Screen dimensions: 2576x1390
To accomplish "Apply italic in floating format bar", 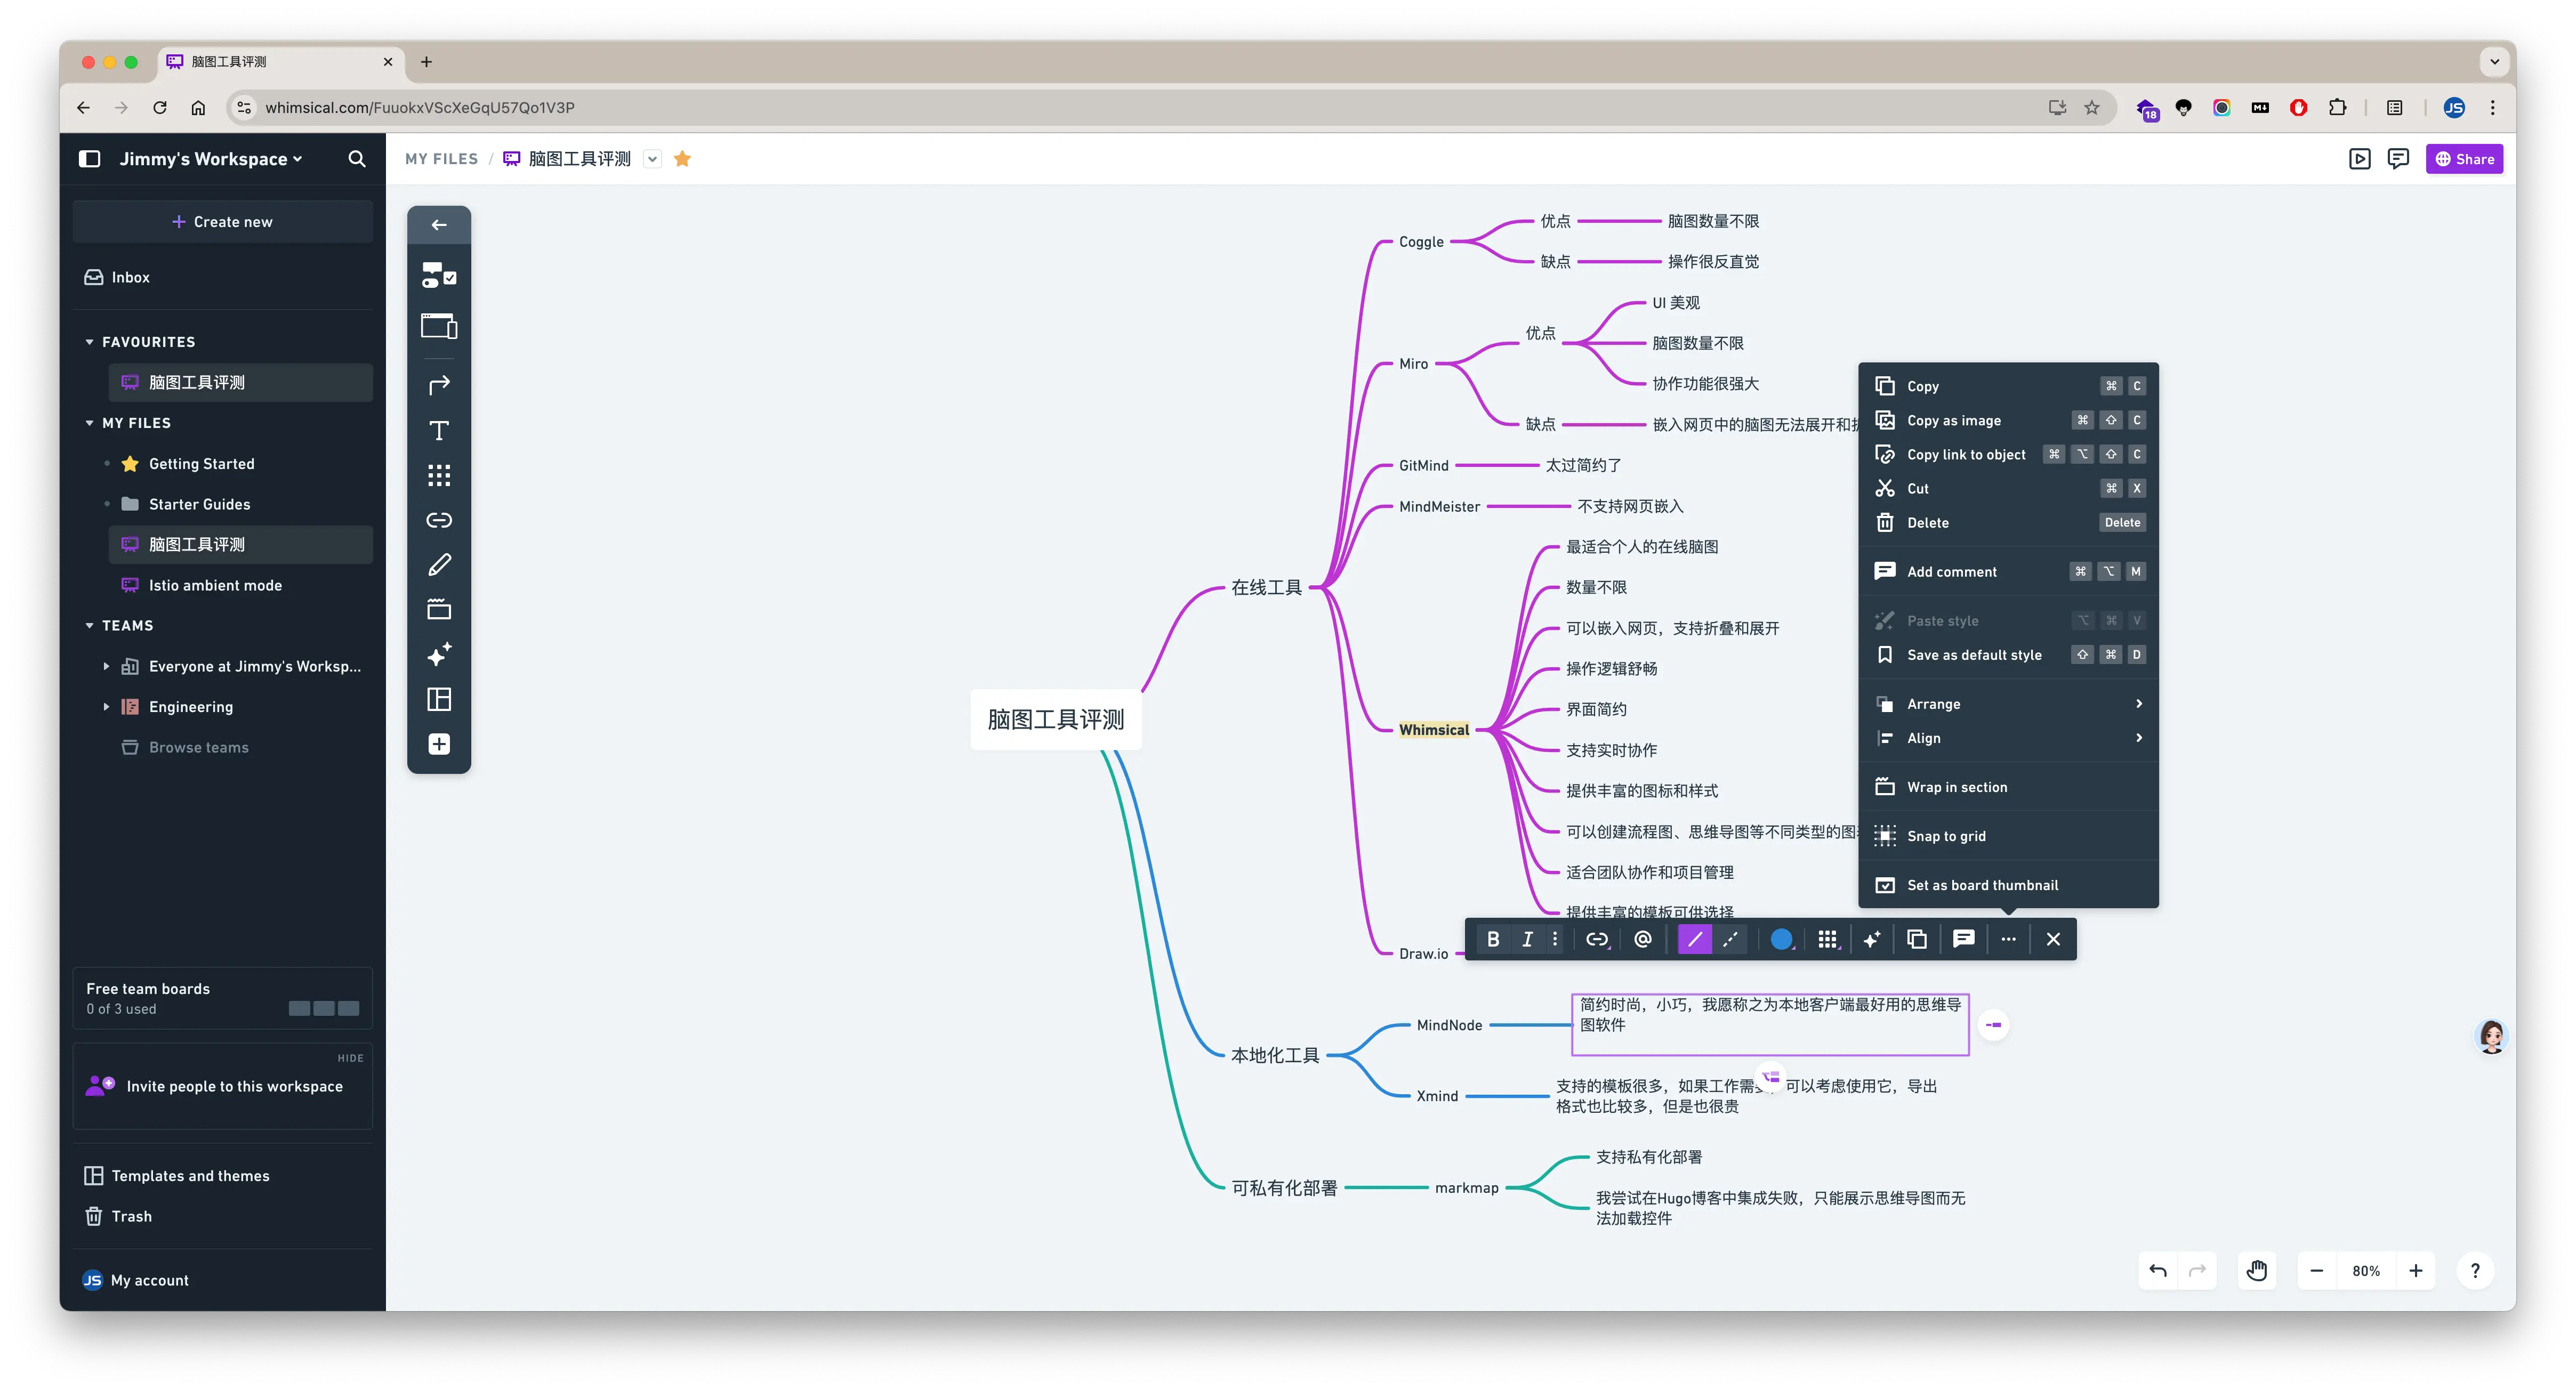I will click(x=1527, y=939).
